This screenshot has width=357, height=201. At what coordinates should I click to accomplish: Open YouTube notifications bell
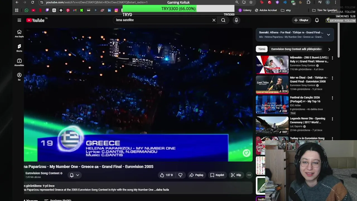(317, 20)
